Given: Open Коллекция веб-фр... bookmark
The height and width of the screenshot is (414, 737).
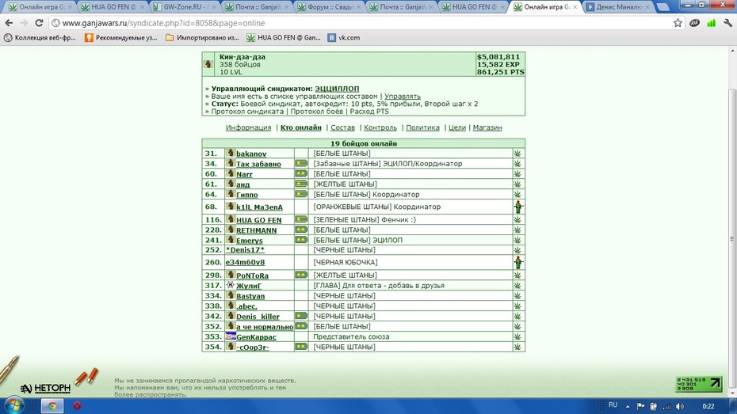Looking at the screenshot, I should coord(40,37).
